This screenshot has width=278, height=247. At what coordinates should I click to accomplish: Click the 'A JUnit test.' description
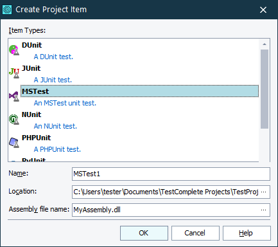pos(53,80)
